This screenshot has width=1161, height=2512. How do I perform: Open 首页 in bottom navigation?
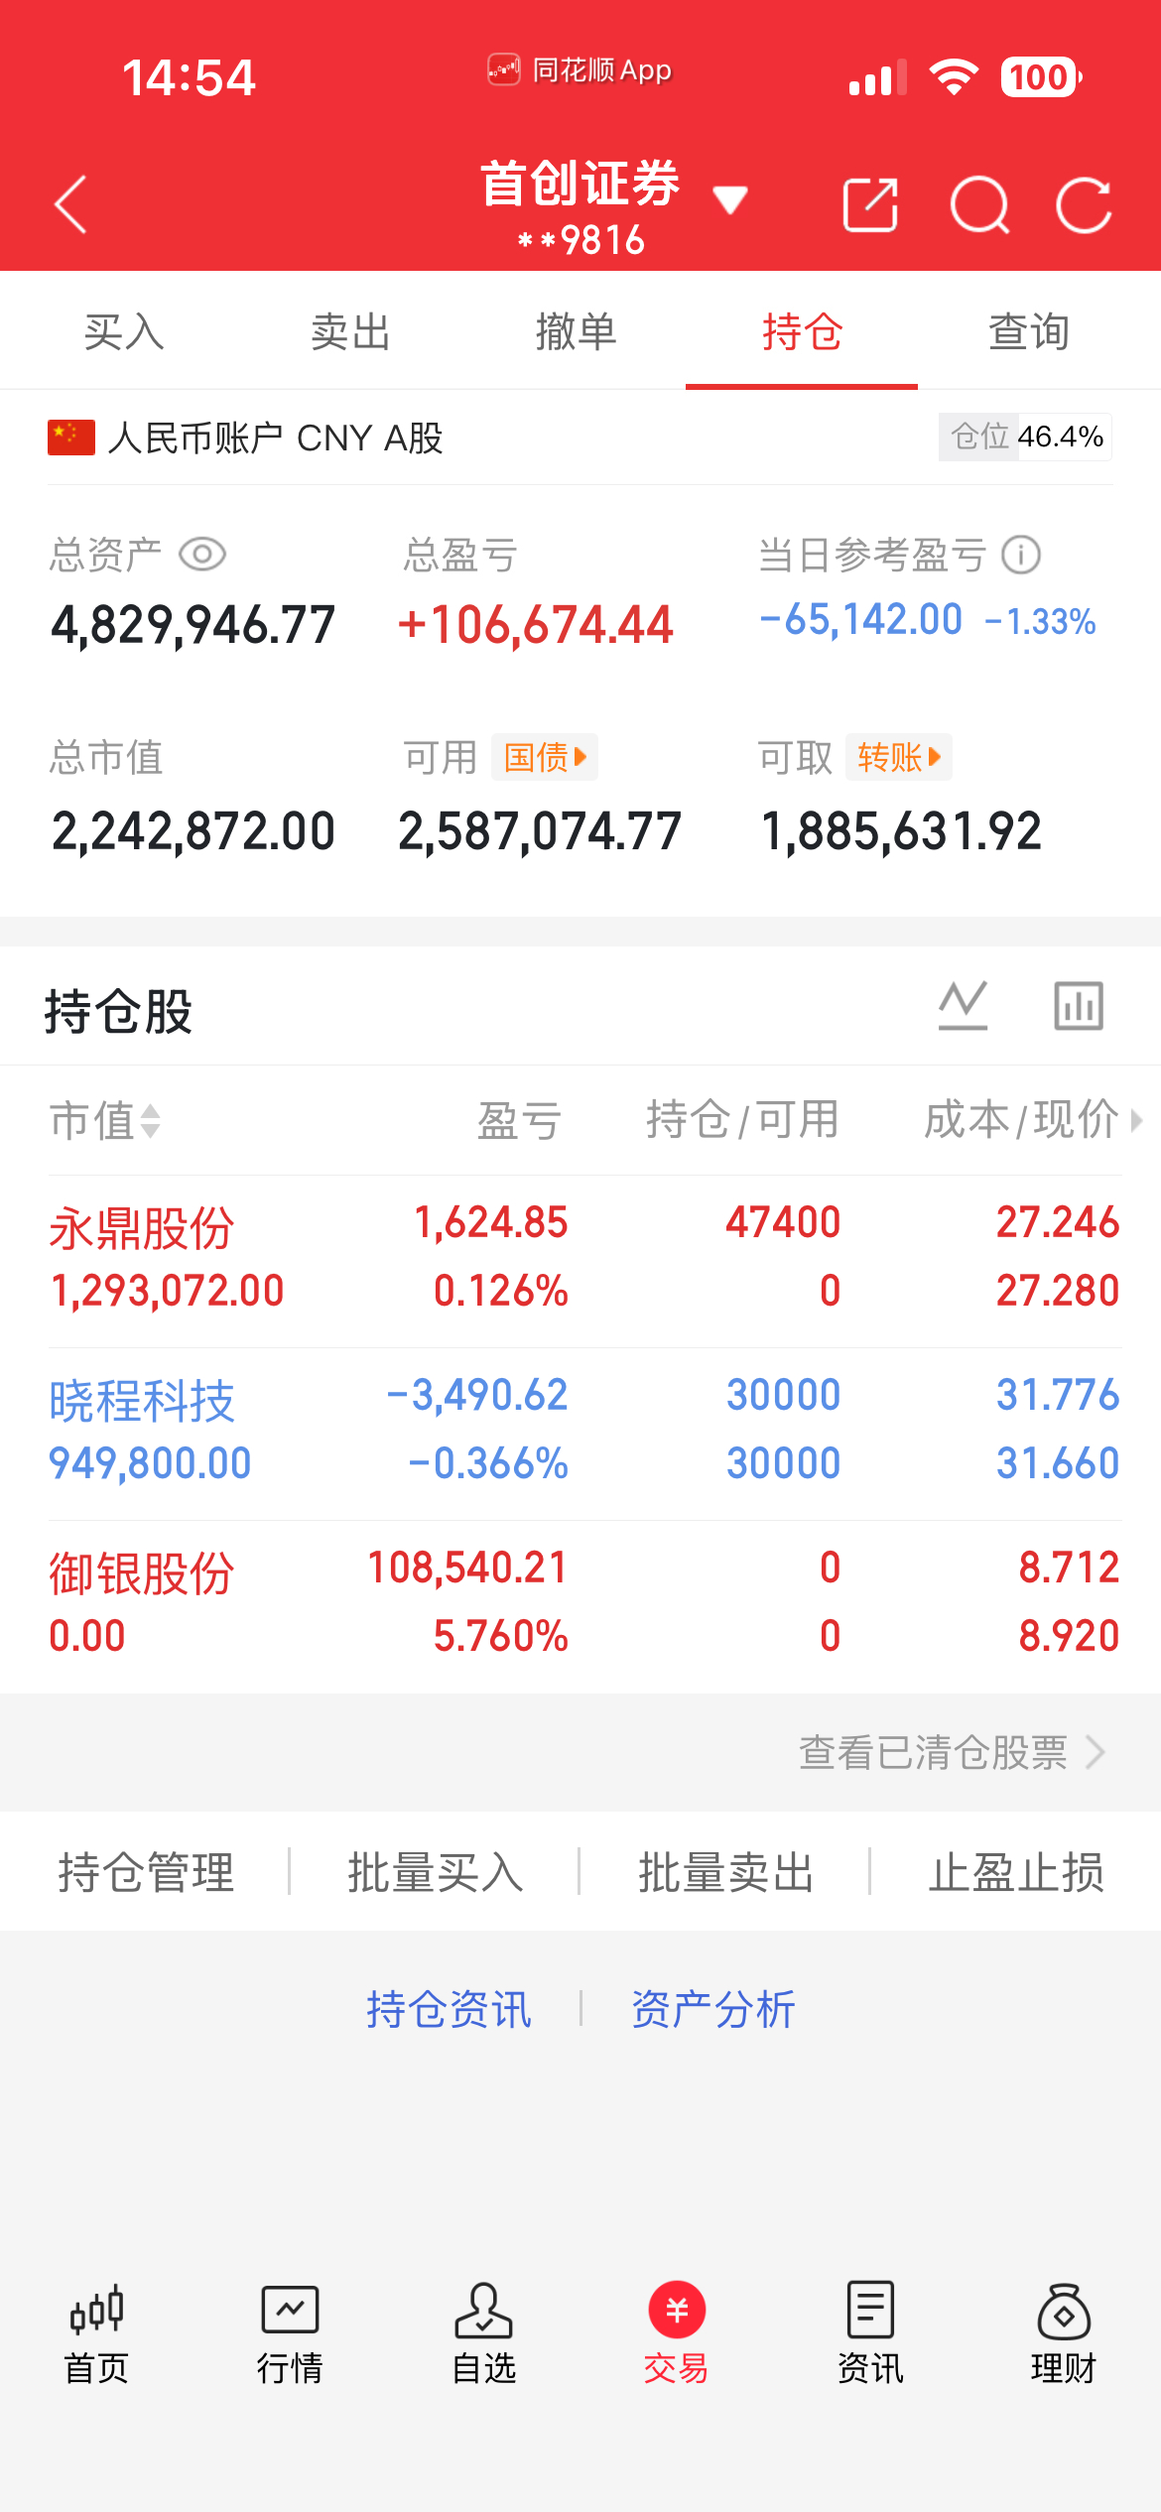click(96, 2335)
